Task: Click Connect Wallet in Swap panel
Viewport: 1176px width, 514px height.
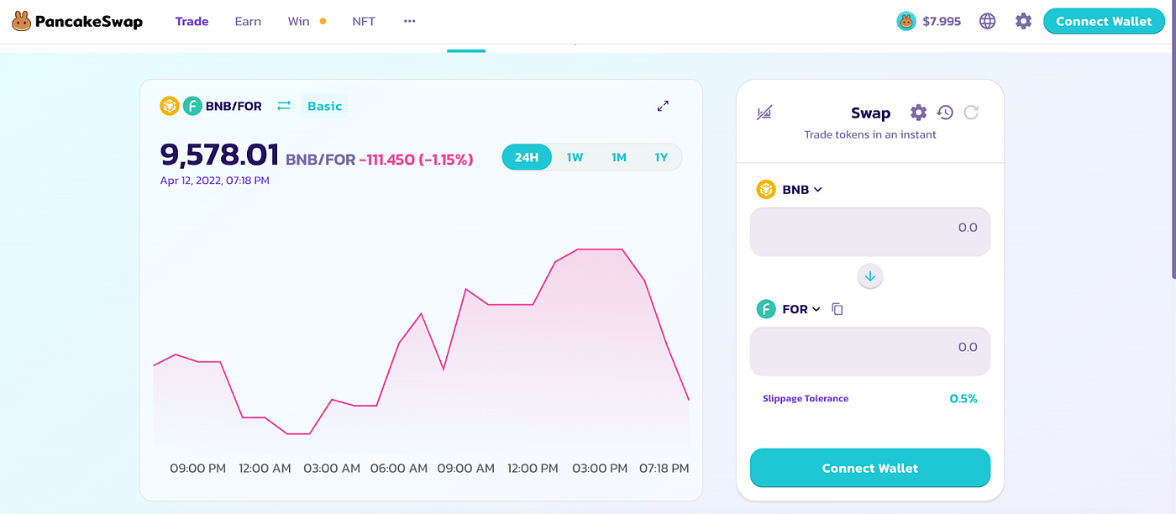Action: pyautogui.click(x=870, y=468)
